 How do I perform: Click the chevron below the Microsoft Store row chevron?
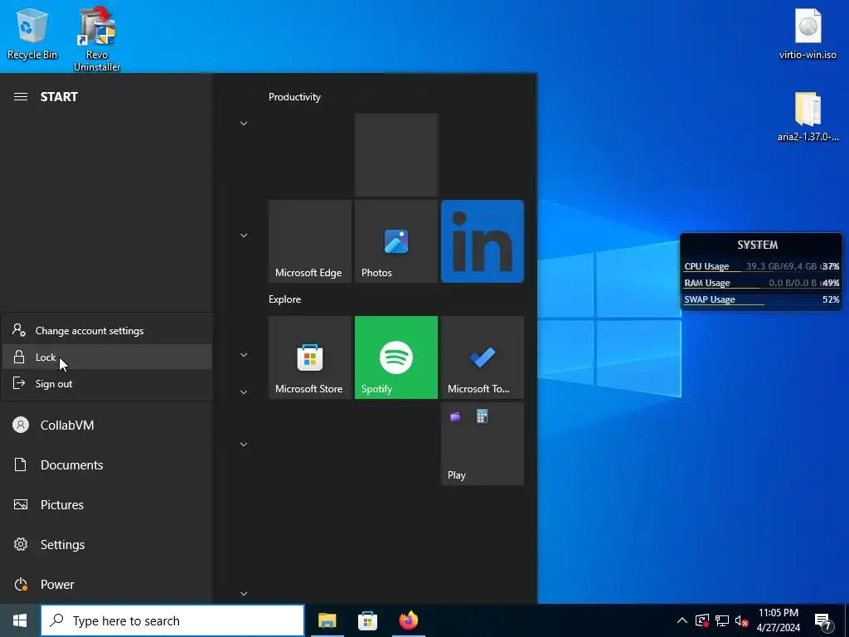[244, 391]
